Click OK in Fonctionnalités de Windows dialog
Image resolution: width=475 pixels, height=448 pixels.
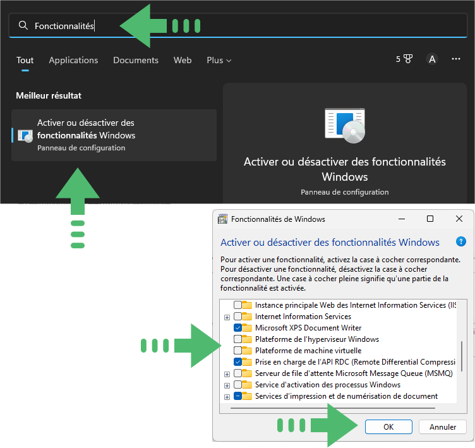coord(388,427)
